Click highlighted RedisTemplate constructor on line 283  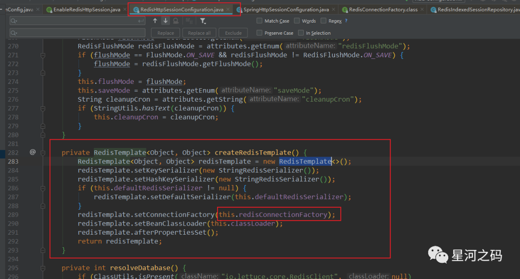(305, 161)
